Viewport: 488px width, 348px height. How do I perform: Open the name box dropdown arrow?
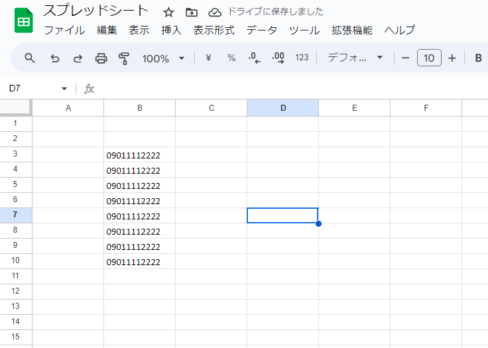click(64, 89)
